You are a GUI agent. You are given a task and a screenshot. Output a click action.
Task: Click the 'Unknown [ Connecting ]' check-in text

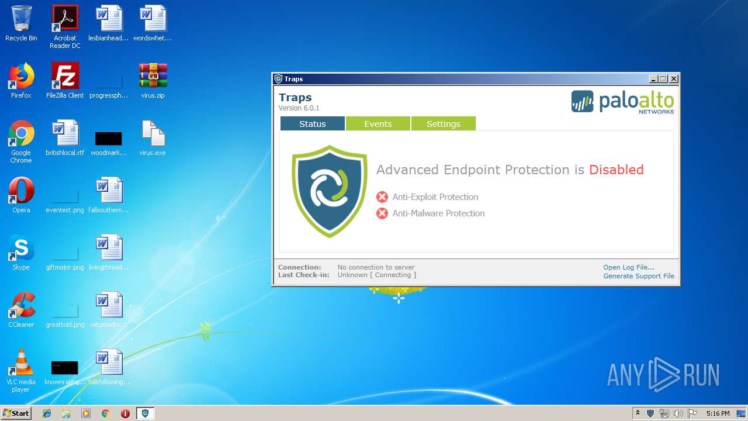(377, 275)
